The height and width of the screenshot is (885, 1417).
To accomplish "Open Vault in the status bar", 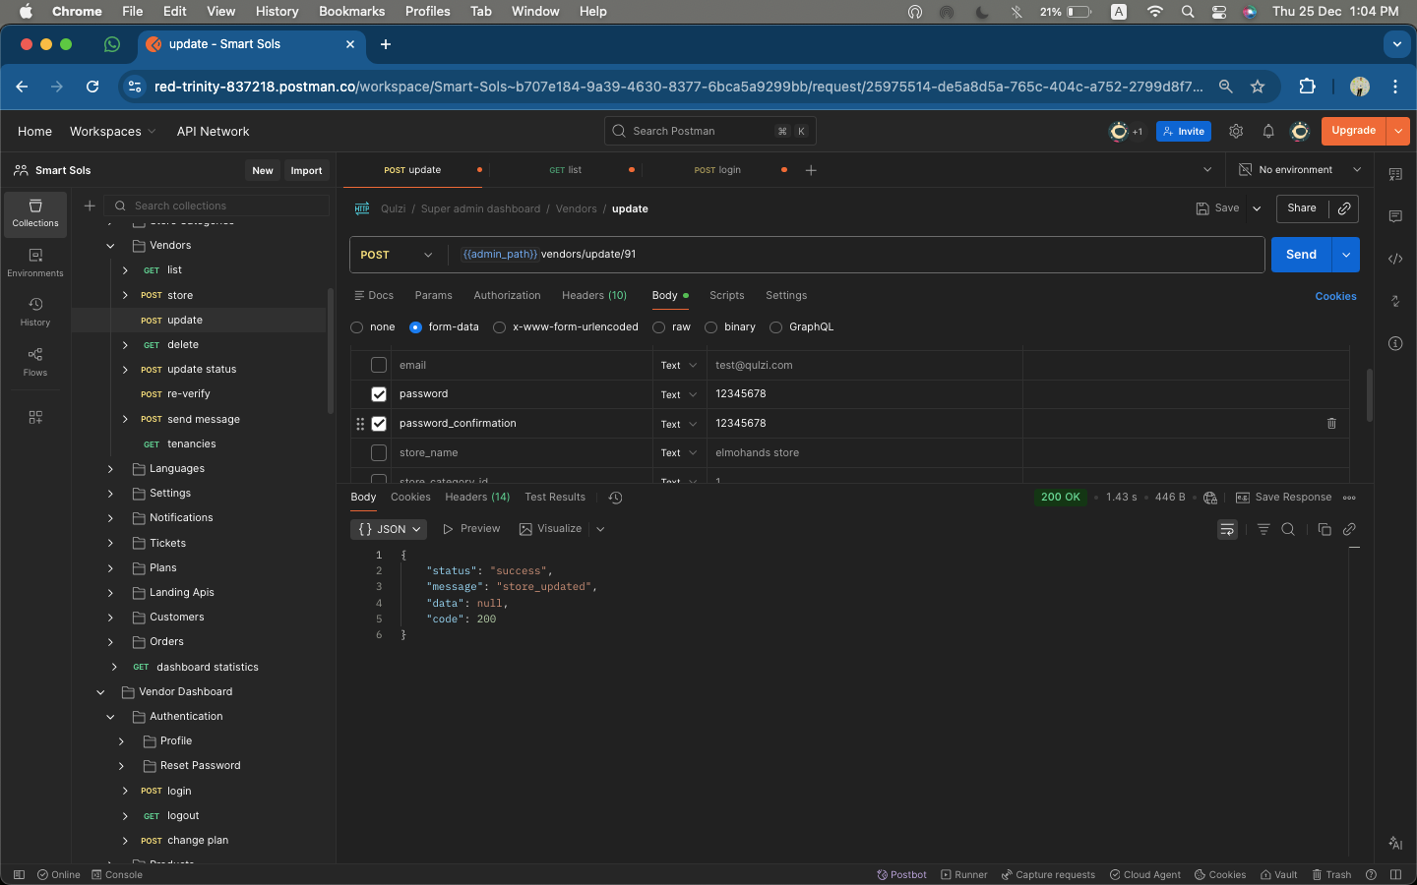I will tap(1278, 874).
